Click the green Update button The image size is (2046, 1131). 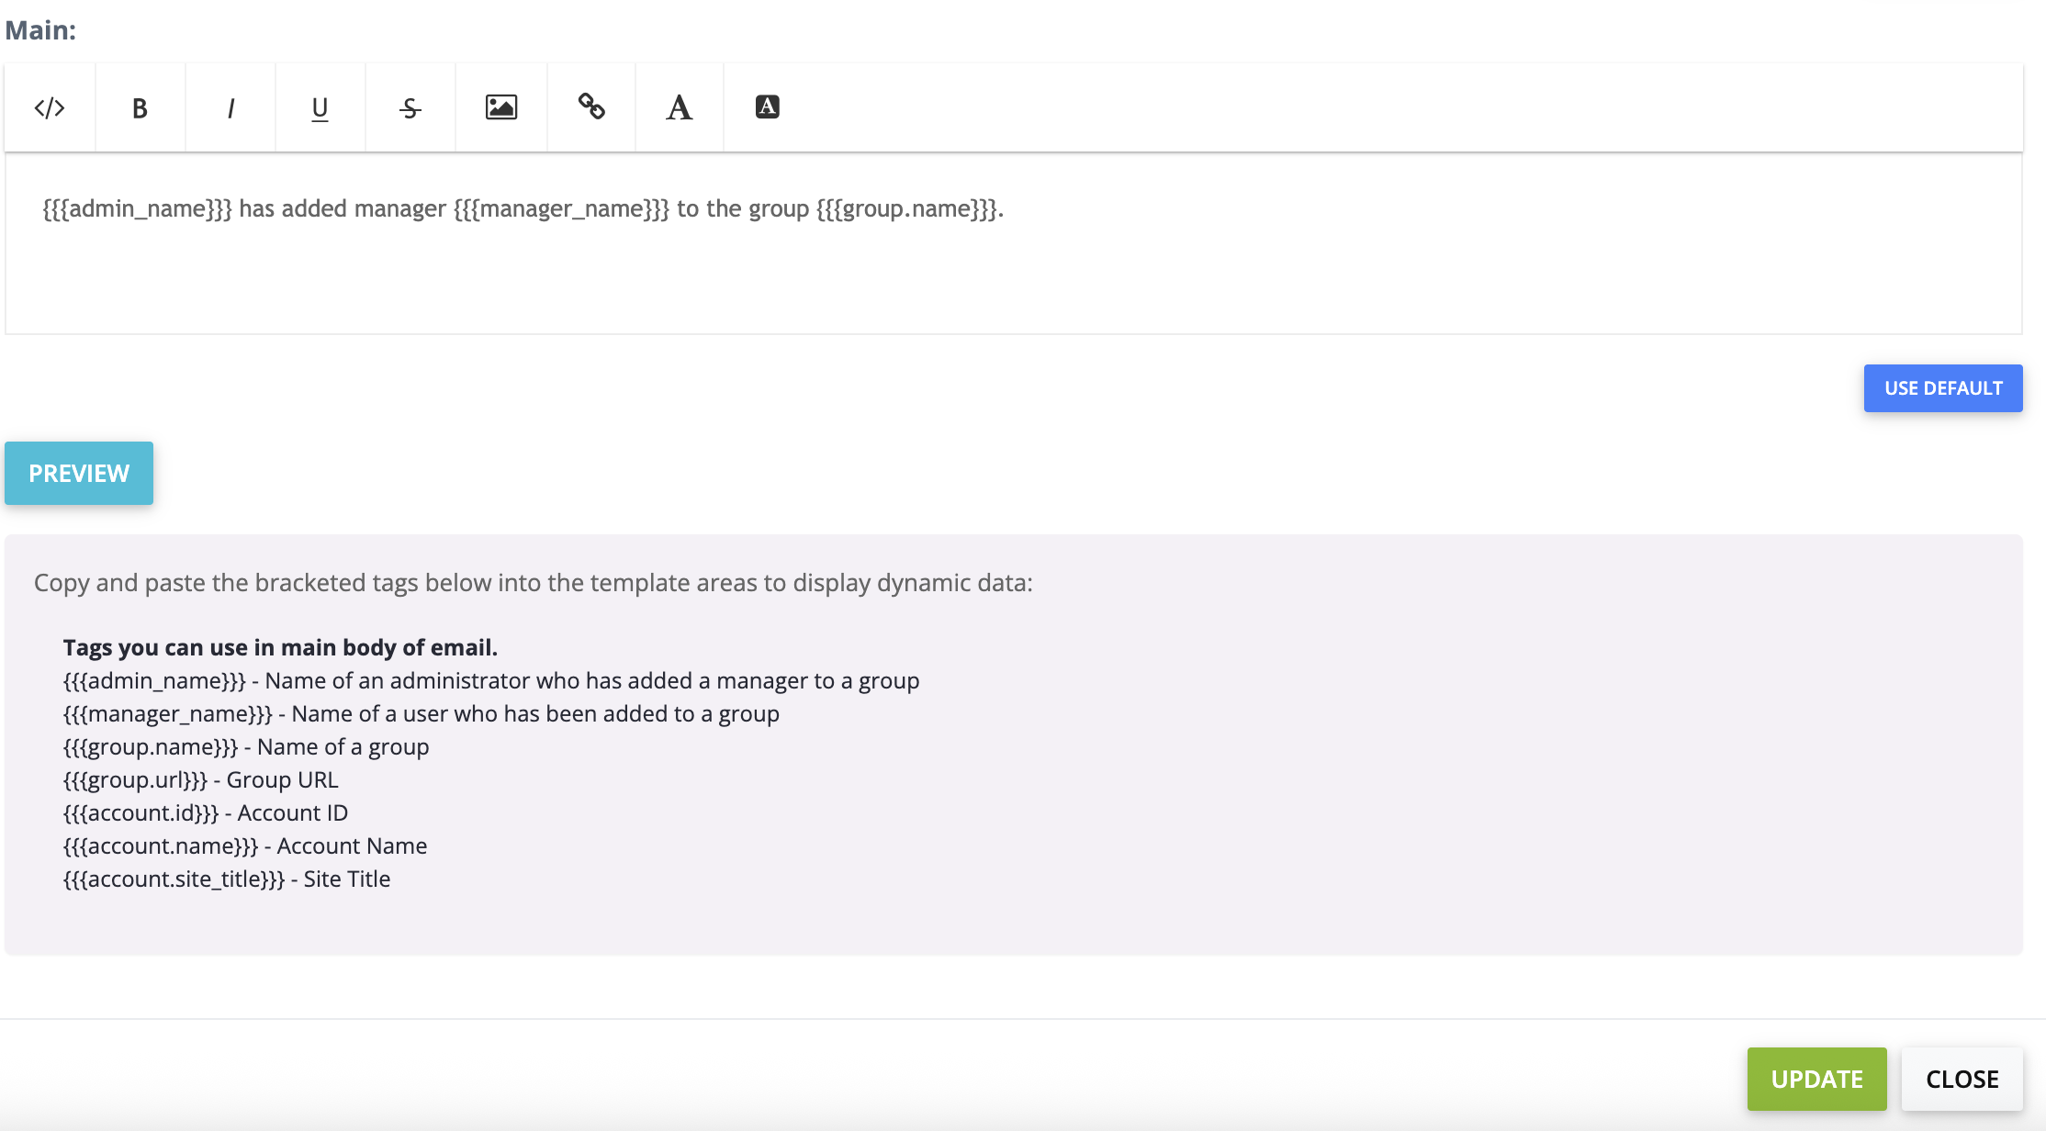[x=1816, y=1079]
